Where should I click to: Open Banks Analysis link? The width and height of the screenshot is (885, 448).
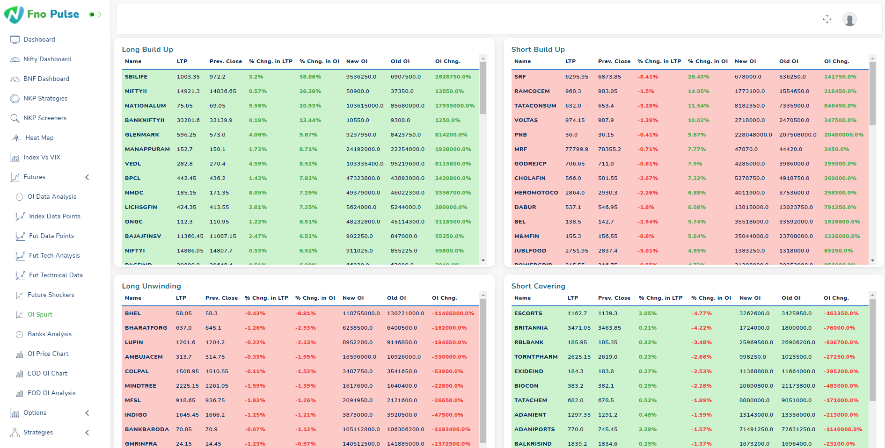(50, 334)
